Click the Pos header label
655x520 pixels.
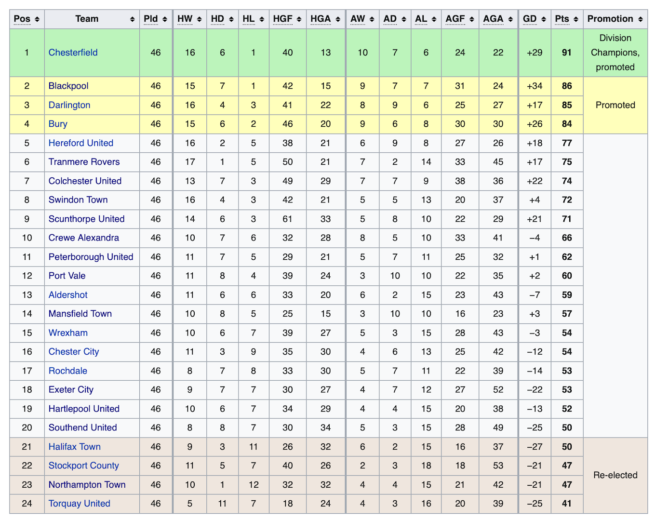tap(22, 19)
